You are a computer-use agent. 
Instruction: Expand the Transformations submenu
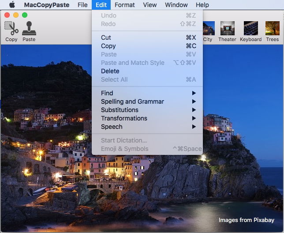tap(147, 118)
